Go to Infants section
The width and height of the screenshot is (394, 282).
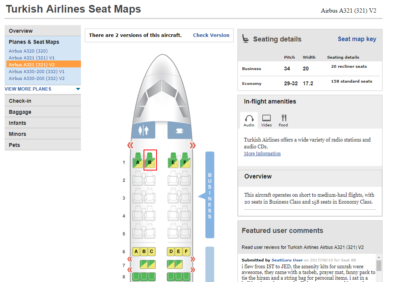coord(43,123)
